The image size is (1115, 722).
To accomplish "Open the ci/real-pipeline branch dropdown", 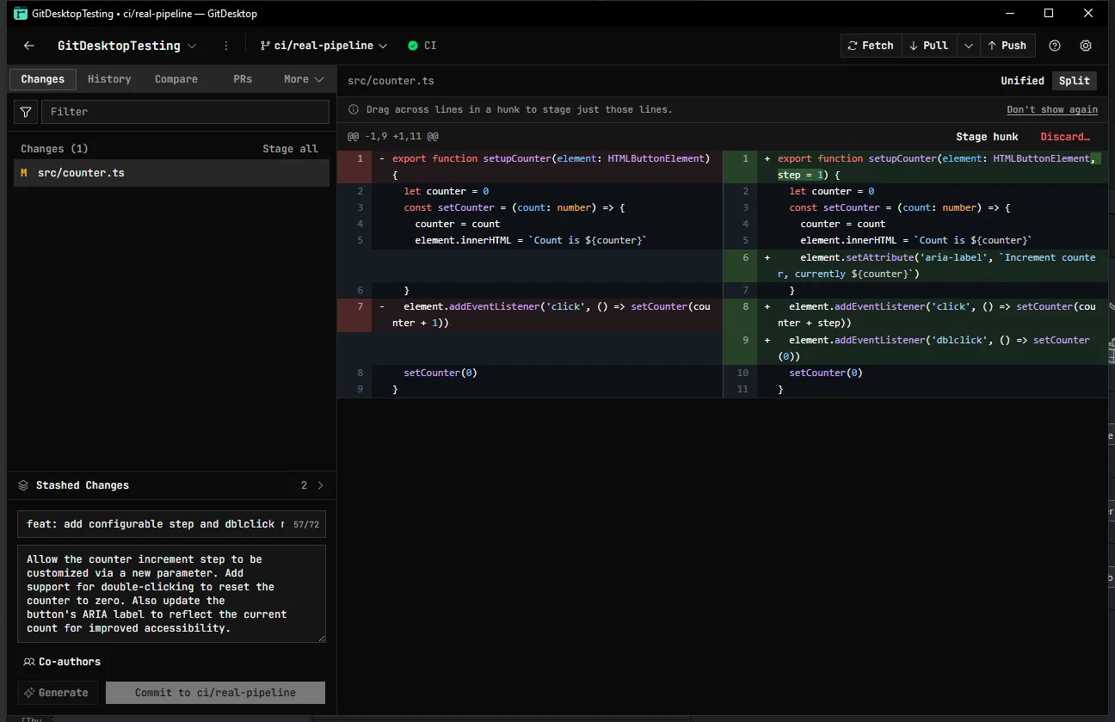I will [323, 46].
